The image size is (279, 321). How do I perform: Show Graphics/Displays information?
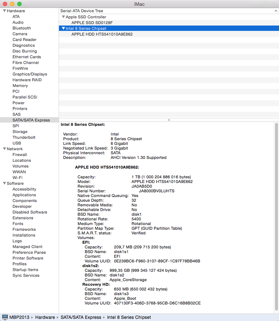30,74
